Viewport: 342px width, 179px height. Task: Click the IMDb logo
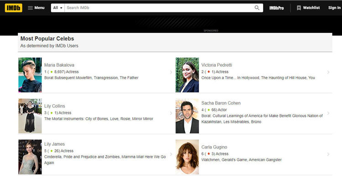coord(13,8)
